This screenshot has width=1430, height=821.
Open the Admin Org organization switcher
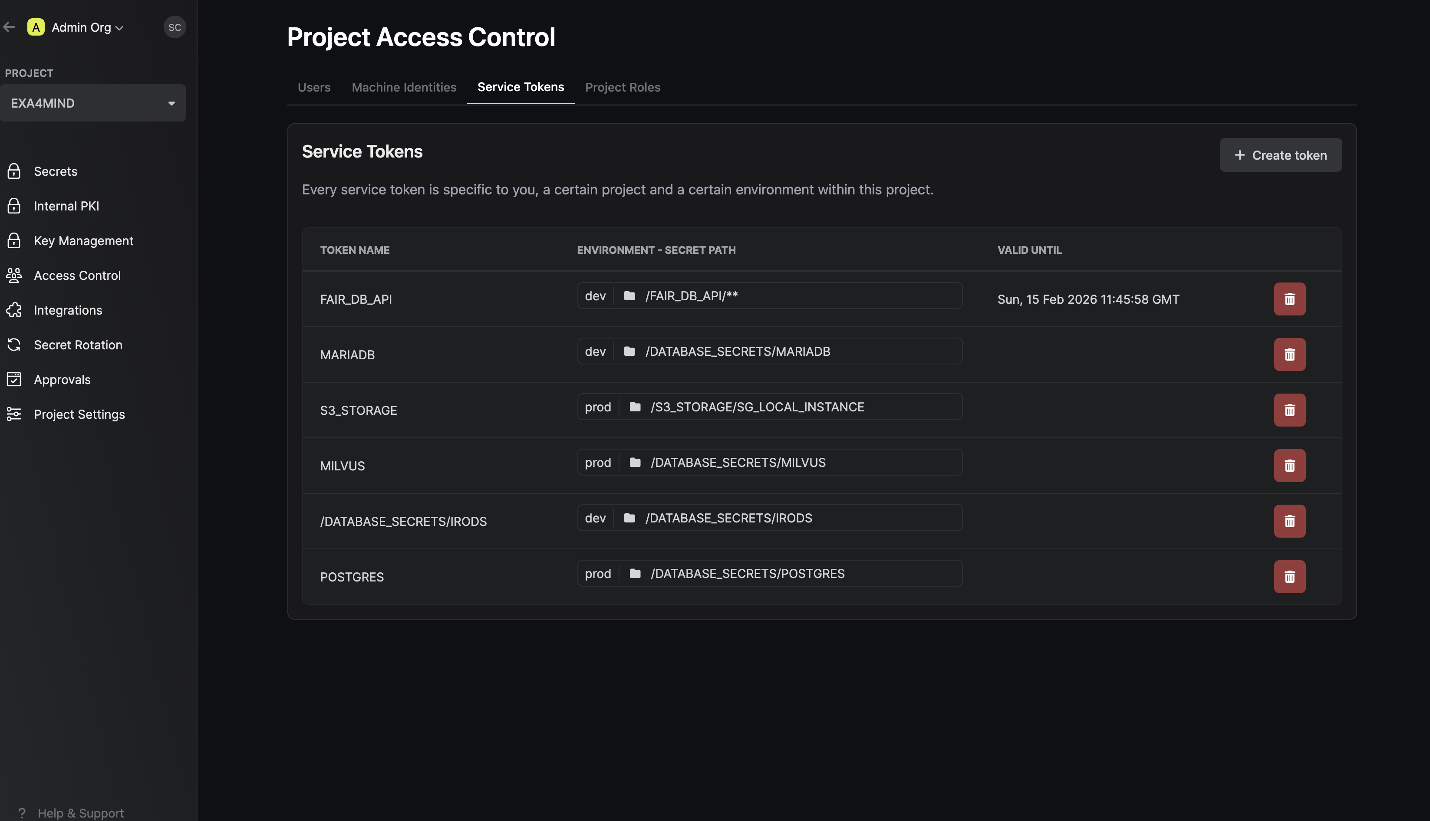pos(76,27)
